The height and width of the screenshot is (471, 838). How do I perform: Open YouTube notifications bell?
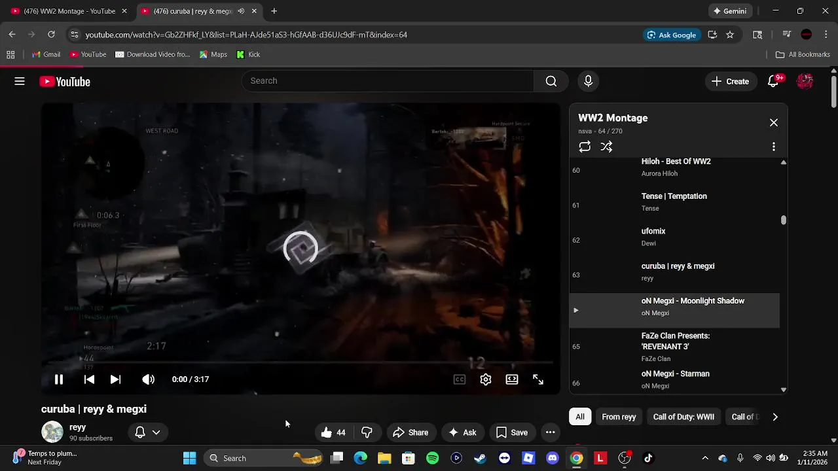click(x=774, y=81)
